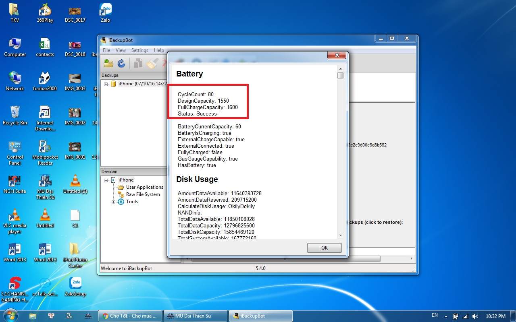The height and width of the screenshot is (322, 516).
Task: Select the ccTalk-set... installer icon
Action: coord(45,287)
